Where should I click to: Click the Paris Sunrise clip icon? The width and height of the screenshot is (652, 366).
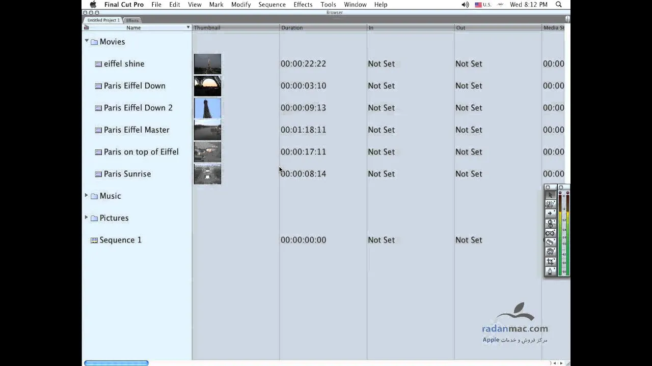(x=98, y=174)
